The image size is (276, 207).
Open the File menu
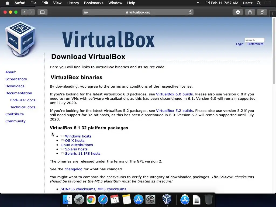click(33, 3)
